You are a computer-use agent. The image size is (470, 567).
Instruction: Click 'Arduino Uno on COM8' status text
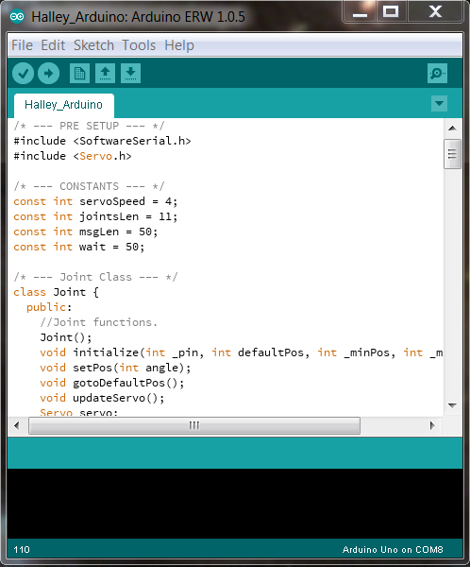pos(393,550)
